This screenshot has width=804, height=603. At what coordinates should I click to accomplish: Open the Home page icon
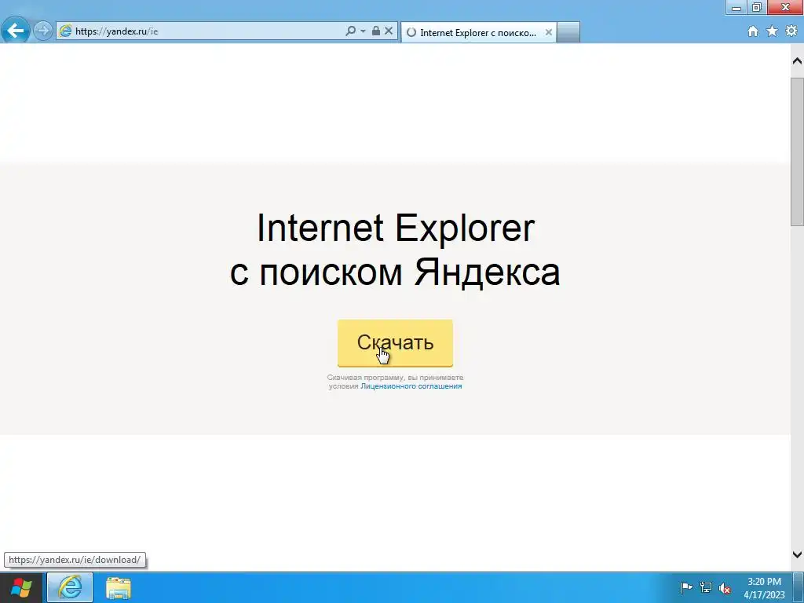(753, 31)
